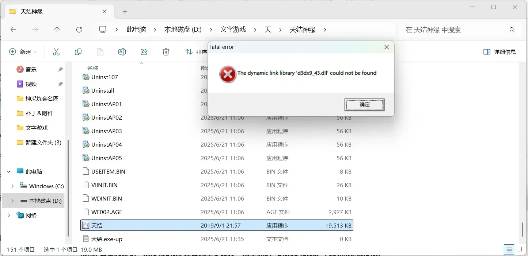Collapse the 此电脑 tree node
This screenshot has height=256, width=528.
coord(9,171)
